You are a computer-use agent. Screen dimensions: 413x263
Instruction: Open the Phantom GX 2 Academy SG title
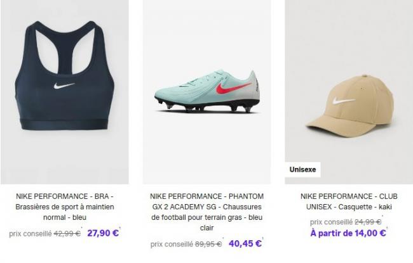tap(207, 212)
